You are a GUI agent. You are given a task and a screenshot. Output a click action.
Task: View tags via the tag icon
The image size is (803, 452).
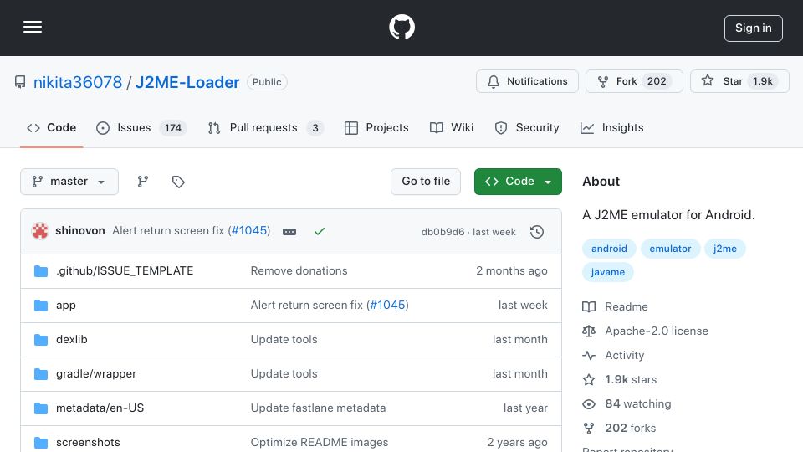[x=178, y=182]
